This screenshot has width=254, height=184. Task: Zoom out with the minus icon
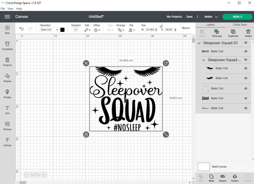(x=27, y=175)
